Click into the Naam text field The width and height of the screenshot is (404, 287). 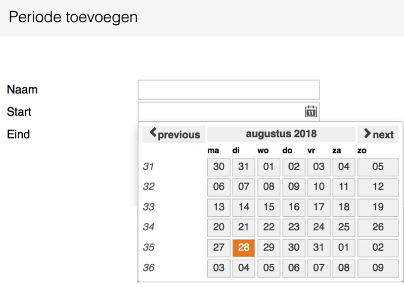coord(229,90)
